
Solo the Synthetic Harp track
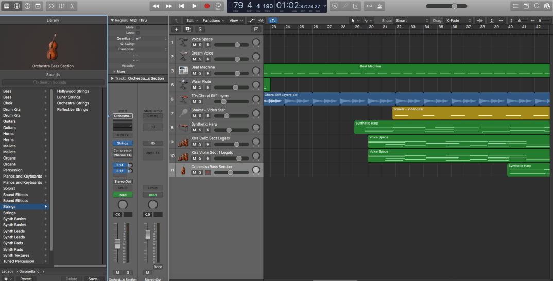tap(201, 130)
